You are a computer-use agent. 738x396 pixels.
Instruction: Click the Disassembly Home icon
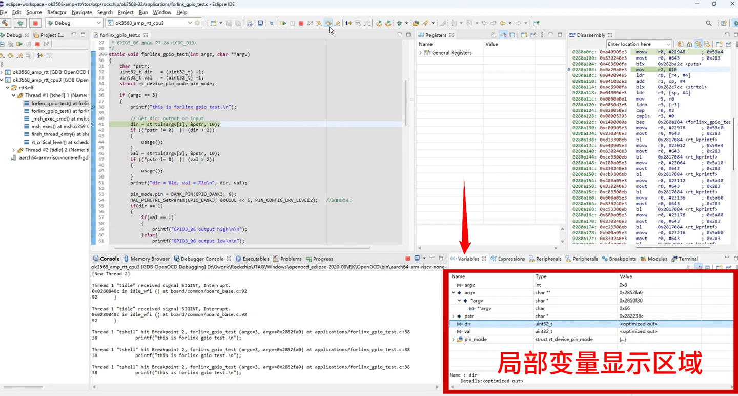pos(689,44)
